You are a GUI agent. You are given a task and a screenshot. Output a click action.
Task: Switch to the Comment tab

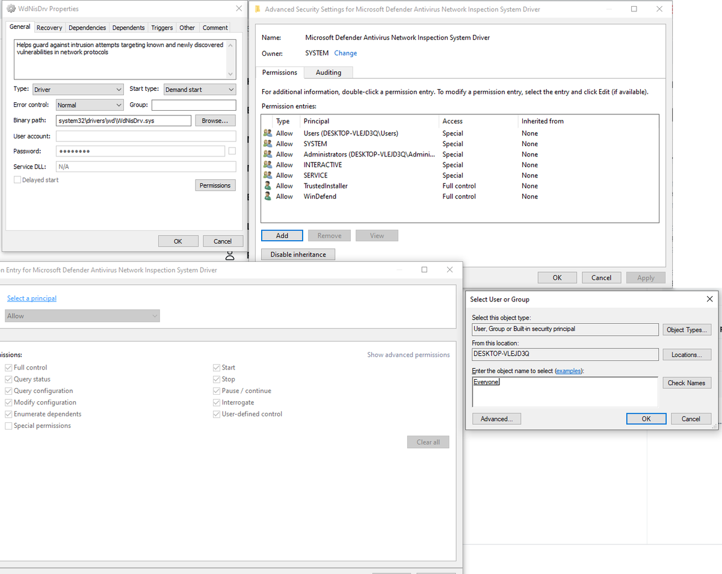coord(215,28)
